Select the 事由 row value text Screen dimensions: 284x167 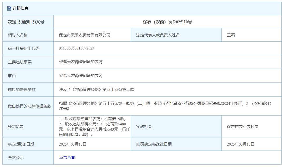pos(81,76)
